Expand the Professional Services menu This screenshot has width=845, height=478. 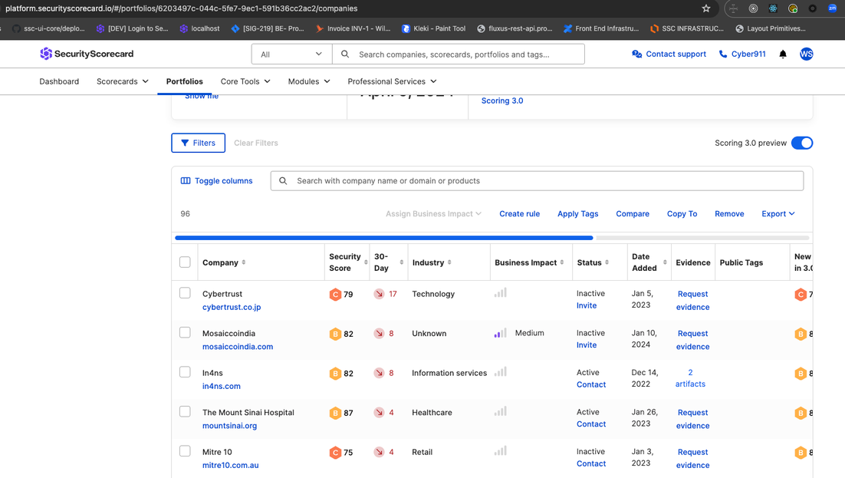392,81
